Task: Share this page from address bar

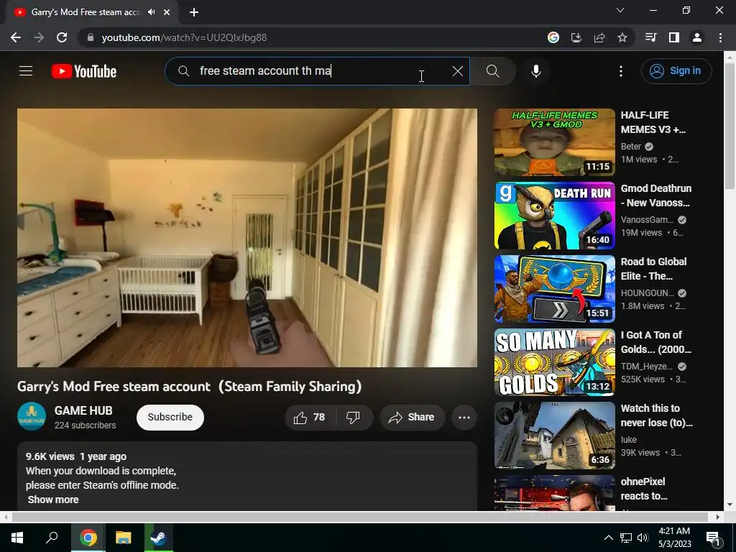Action: tap(599, 37)
